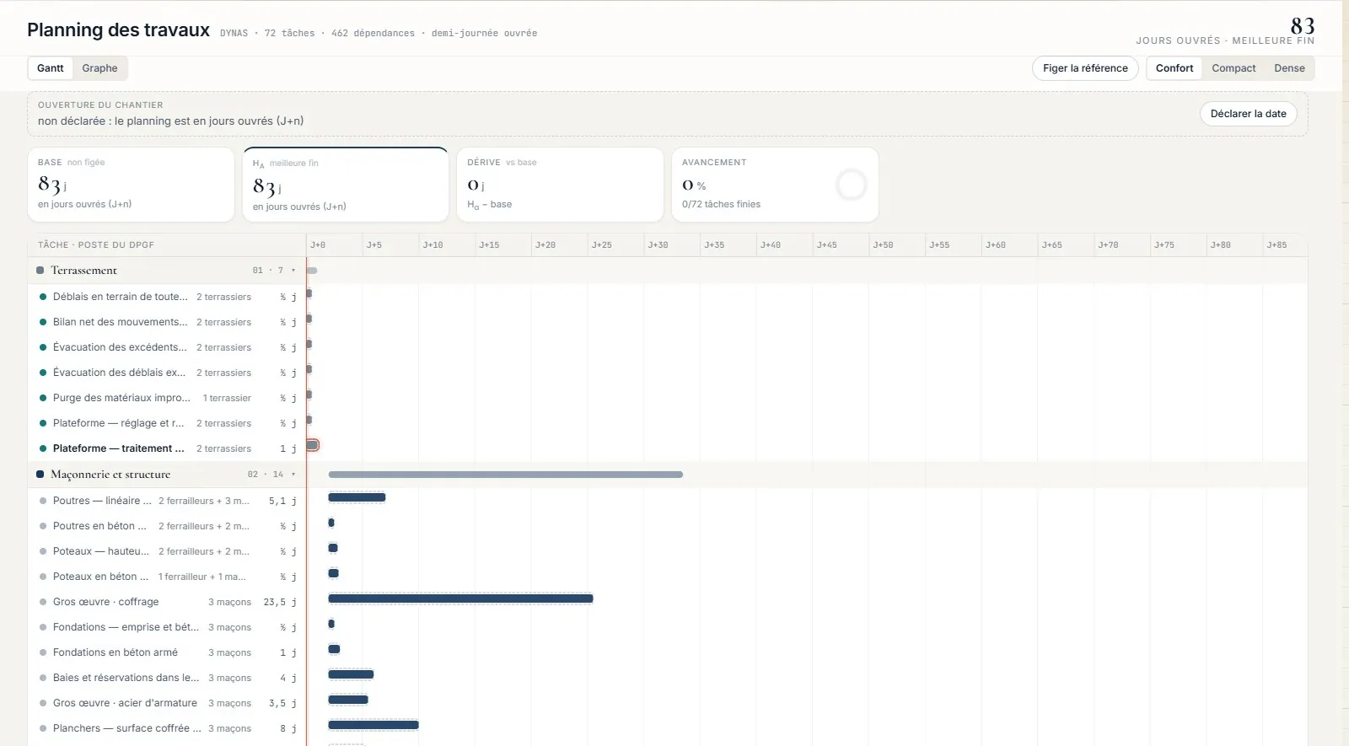Click the highlighted Plateforme — traitement Gantt bar
The height and width of the screenshot is (746, 1349).
[313, 445]
